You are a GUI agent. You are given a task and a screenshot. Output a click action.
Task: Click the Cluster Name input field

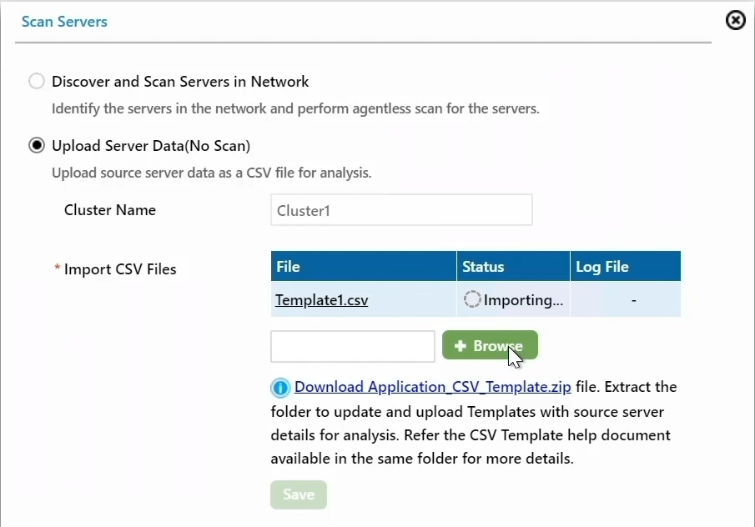pos(401,210)
